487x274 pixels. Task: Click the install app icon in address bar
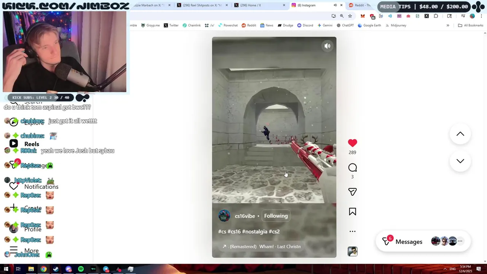[x=334, y=16]
